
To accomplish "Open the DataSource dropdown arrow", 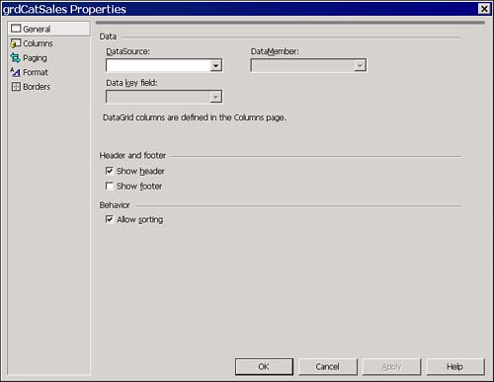I will [x=215, y=65].
